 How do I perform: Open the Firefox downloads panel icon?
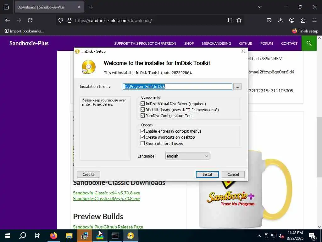pyautogui.click(x=280, y=20)
